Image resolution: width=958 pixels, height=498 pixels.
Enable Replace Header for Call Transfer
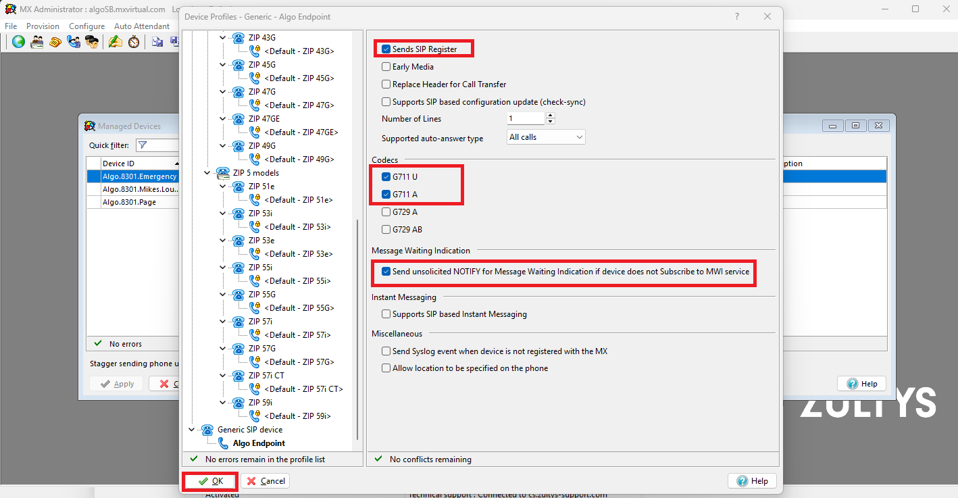[x=386, y=84]
